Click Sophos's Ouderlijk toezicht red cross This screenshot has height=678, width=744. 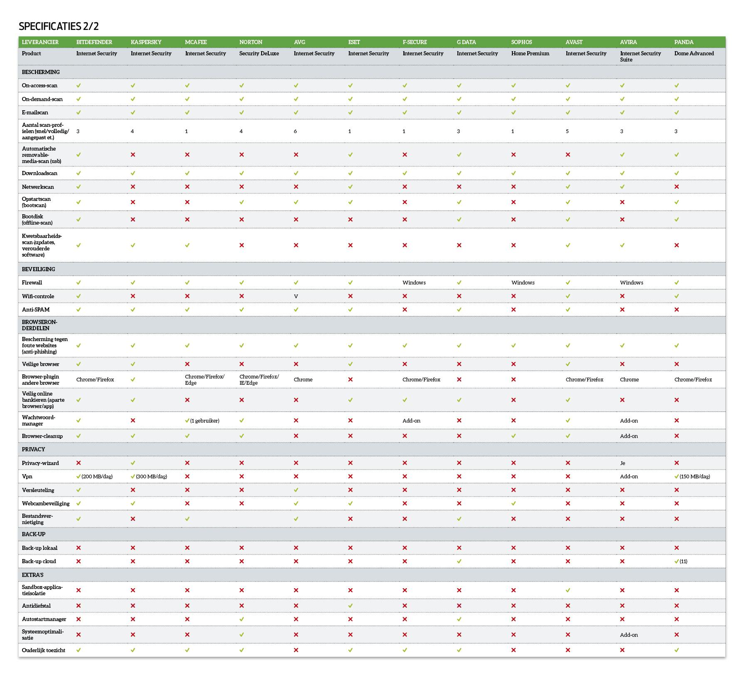coord(514,650)
